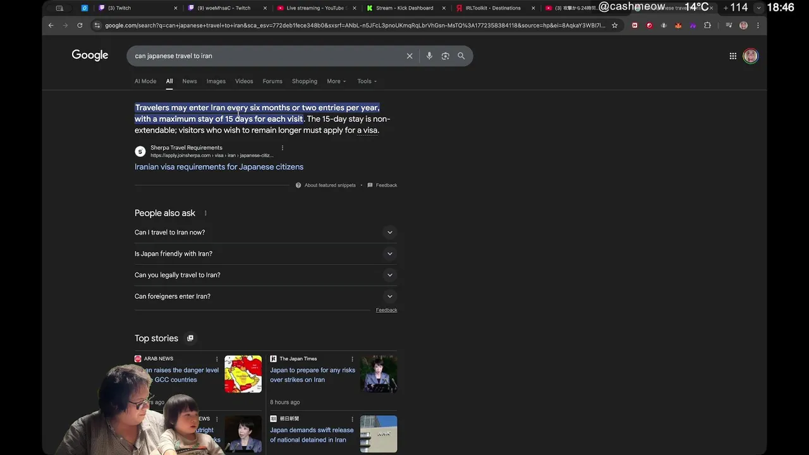Open options for The Japan Times story
The width and height of the screenshot is (809, 455).
[352, 359]
